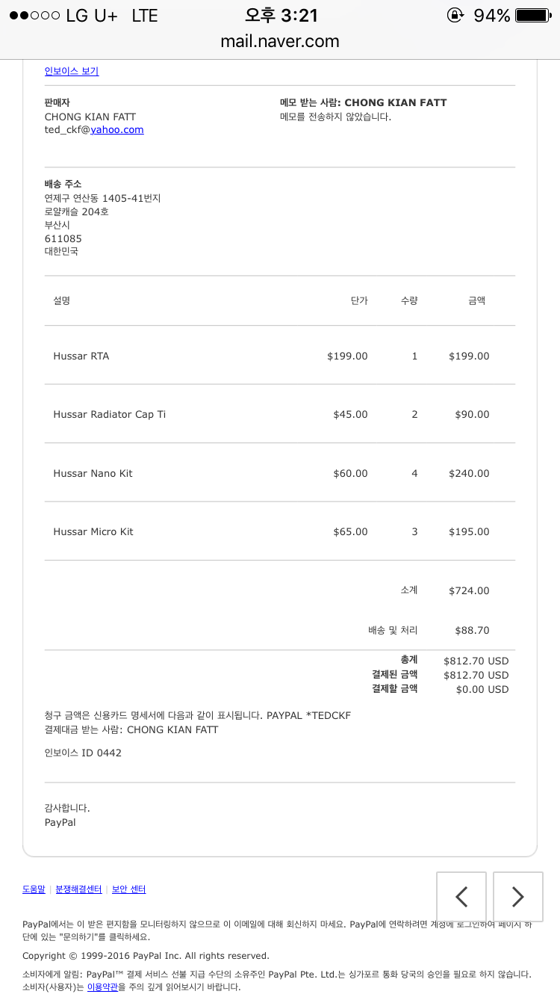Tap the rotation lock status icon
560x997 pixels.
[455, 15]
